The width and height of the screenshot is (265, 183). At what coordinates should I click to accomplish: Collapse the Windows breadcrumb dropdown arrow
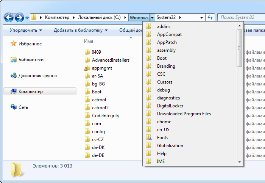click(152, 17)
